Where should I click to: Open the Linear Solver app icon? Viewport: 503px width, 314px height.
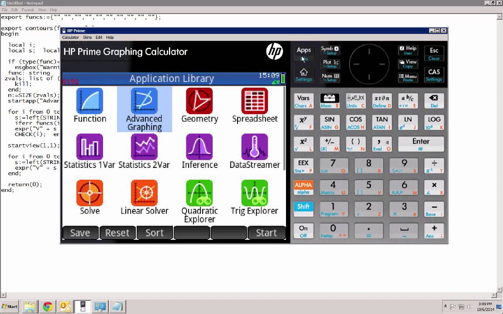145,193
